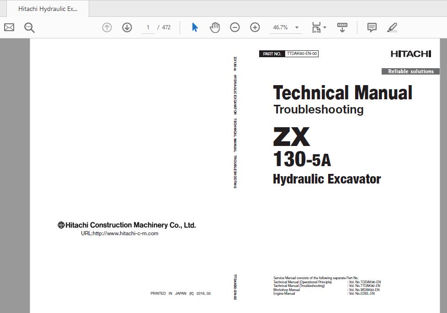Expand the Read Mode options
The width and height of the screenshot is (447, 313).
tap(342, 27)
